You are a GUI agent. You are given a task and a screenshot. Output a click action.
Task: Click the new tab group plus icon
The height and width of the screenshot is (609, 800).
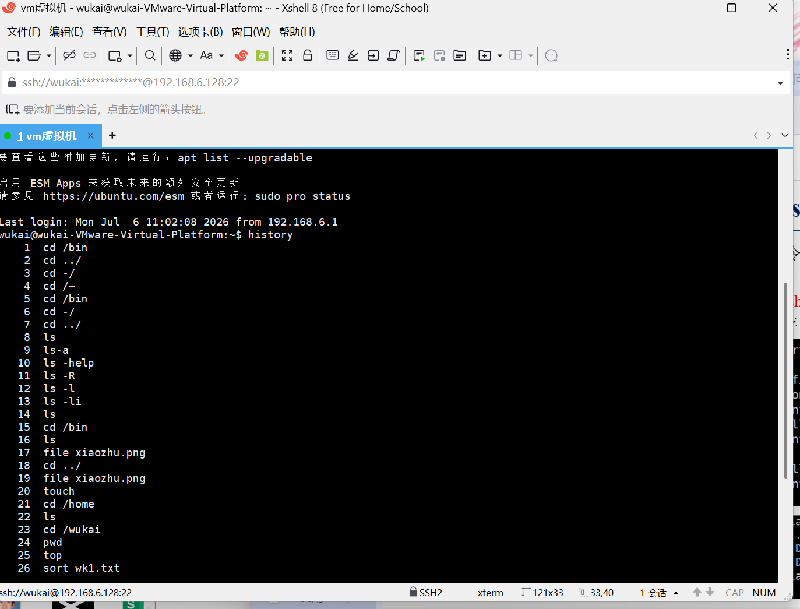(485, 55)
